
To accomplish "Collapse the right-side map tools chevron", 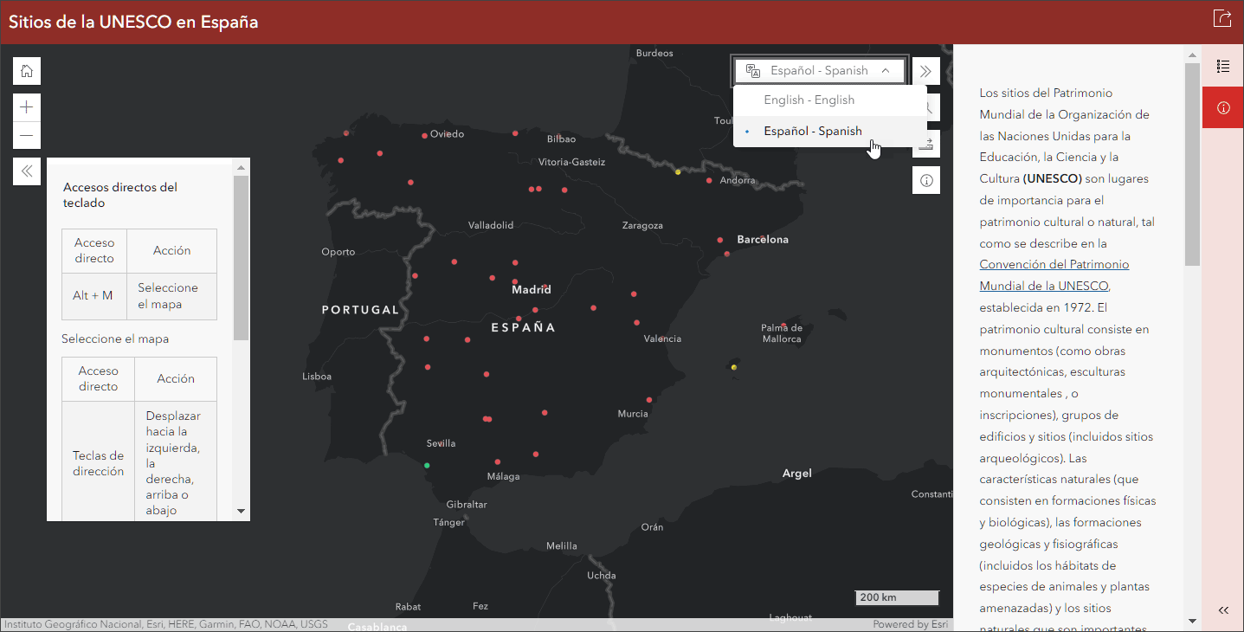I will [x=925, y=71].
